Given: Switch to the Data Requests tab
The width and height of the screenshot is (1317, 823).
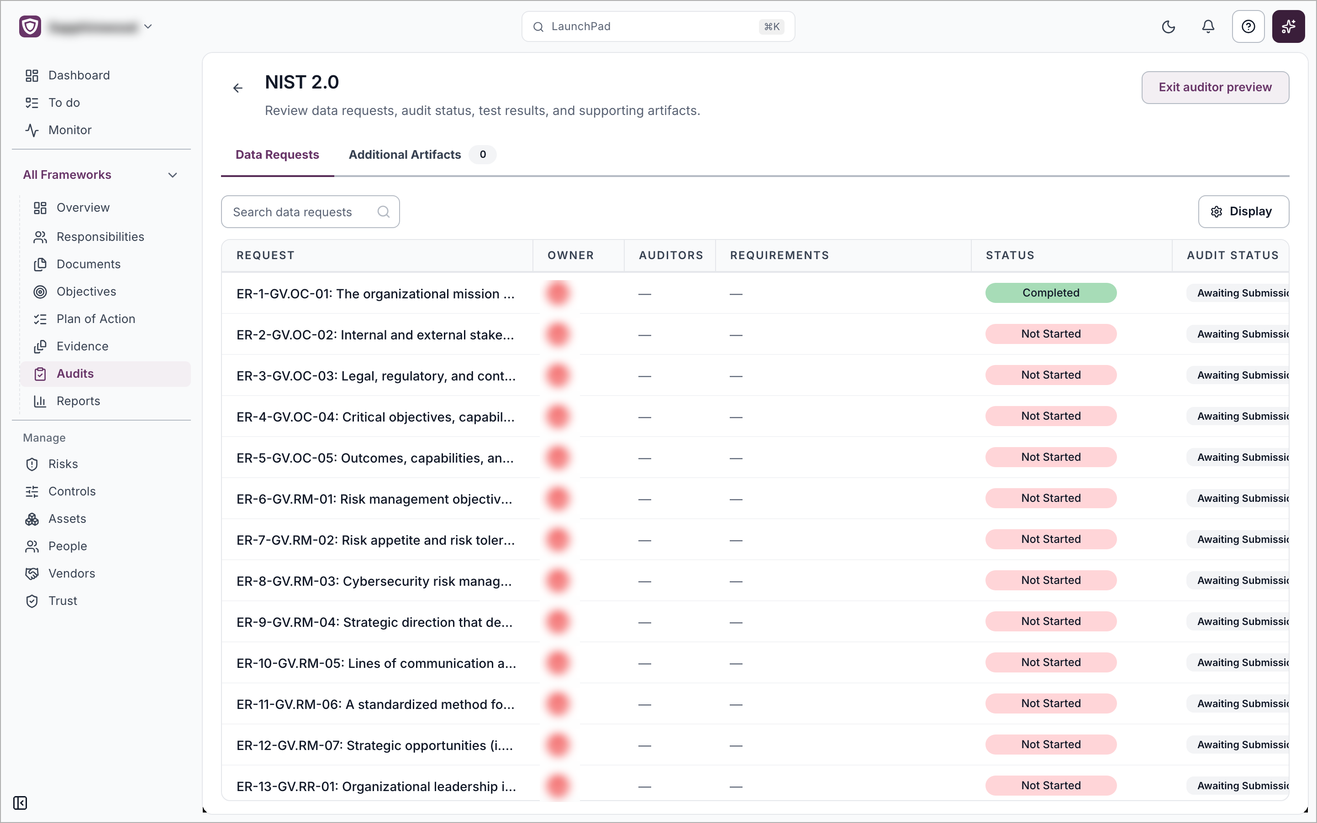Looking at the screenshot, I should 277,155.
